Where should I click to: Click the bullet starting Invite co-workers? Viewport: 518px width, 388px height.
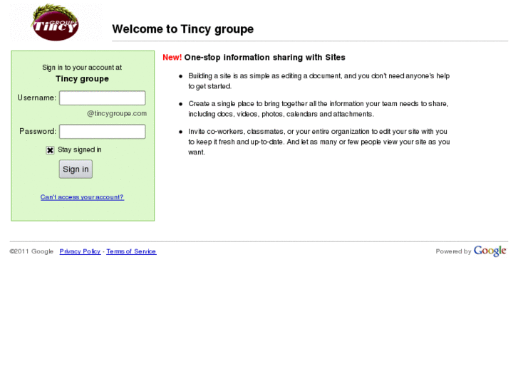pyautogui.click(x=318, y=142)
